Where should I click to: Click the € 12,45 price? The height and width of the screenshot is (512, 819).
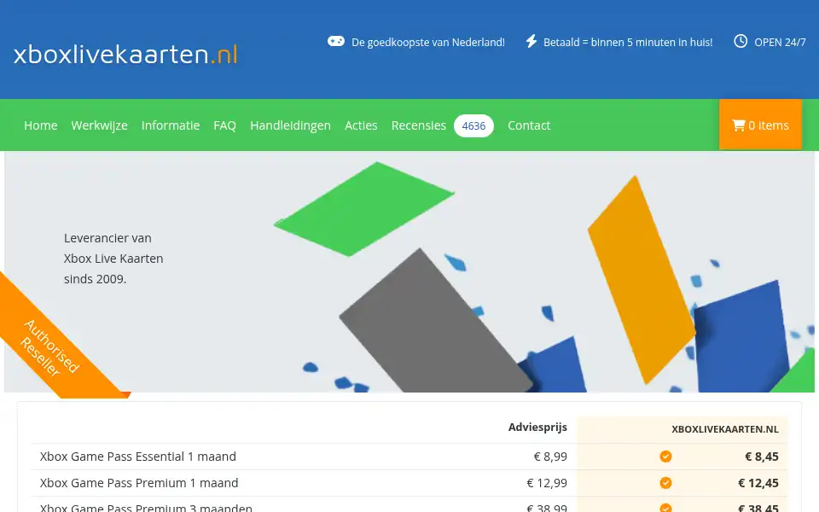coord(758,483)
